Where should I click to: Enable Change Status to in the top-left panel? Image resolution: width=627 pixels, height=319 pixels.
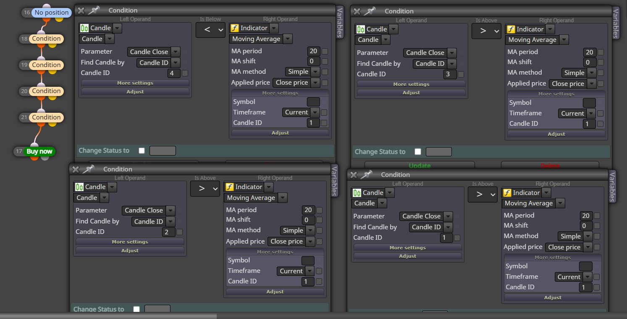click(142, 150)
